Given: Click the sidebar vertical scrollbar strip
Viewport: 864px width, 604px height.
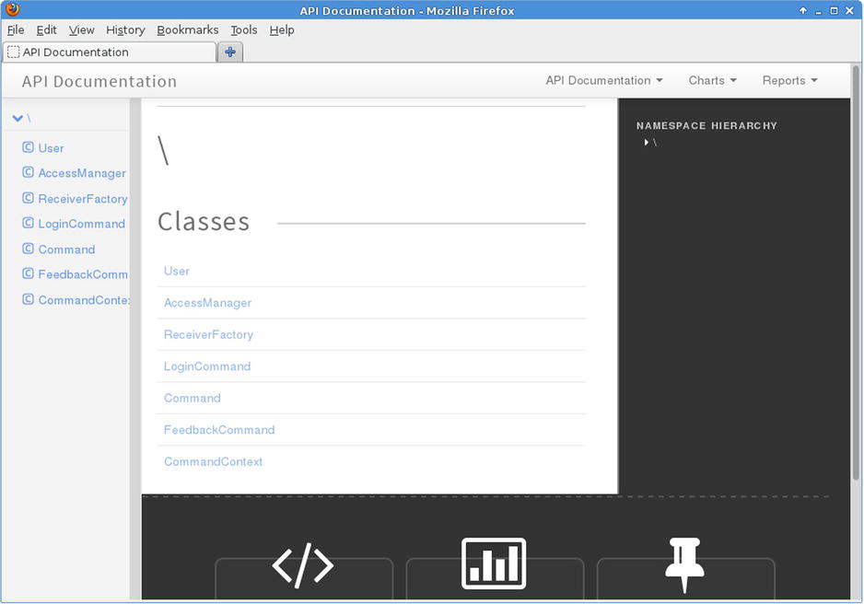Looking at the screenshot, I should point(135,349).
